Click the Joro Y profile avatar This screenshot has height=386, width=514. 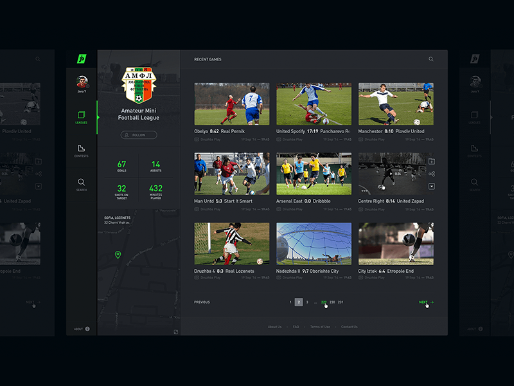tap(82, 82)
